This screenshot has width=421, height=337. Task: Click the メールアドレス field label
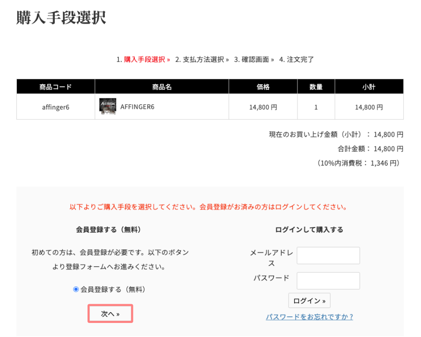[x=271, y=258]
